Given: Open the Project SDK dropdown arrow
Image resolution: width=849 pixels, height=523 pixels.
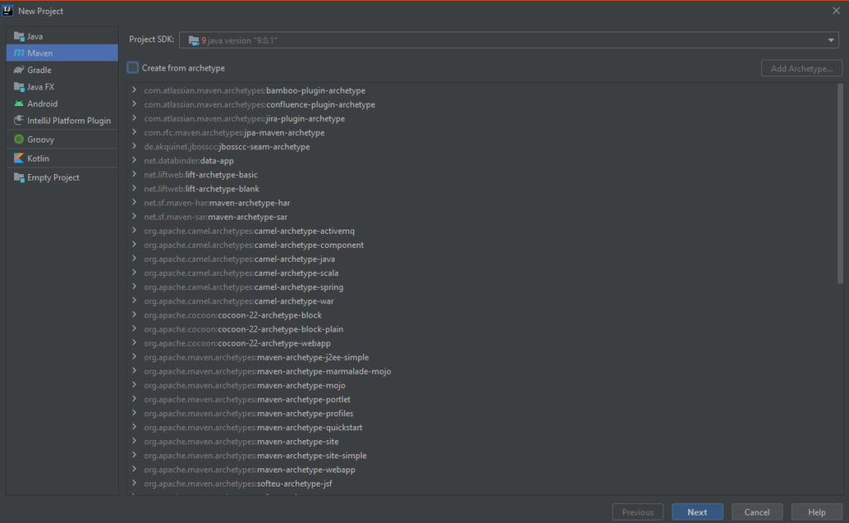Looking at the screenshot, I should 831,40.
